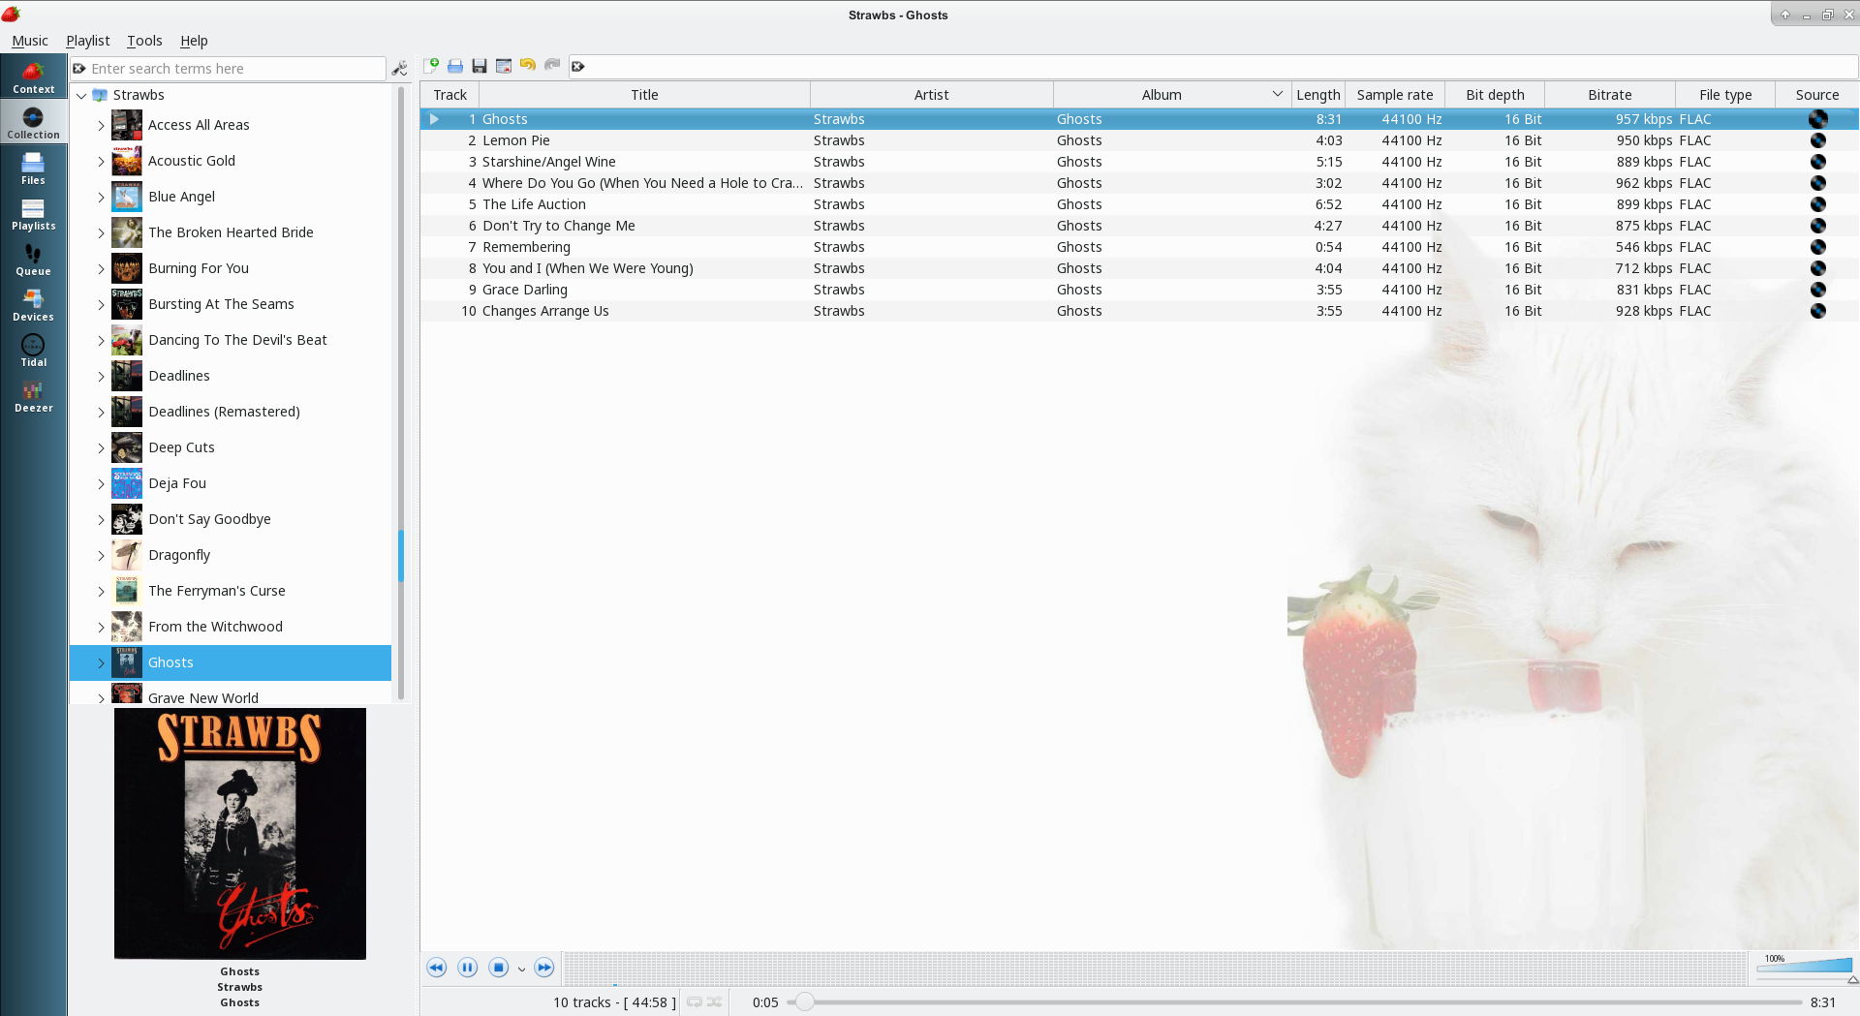The image size is (1860, 1016).
Task: Sort playlist by the Bitrate column
Action: pyautogui.click(x=1609, y=95)
